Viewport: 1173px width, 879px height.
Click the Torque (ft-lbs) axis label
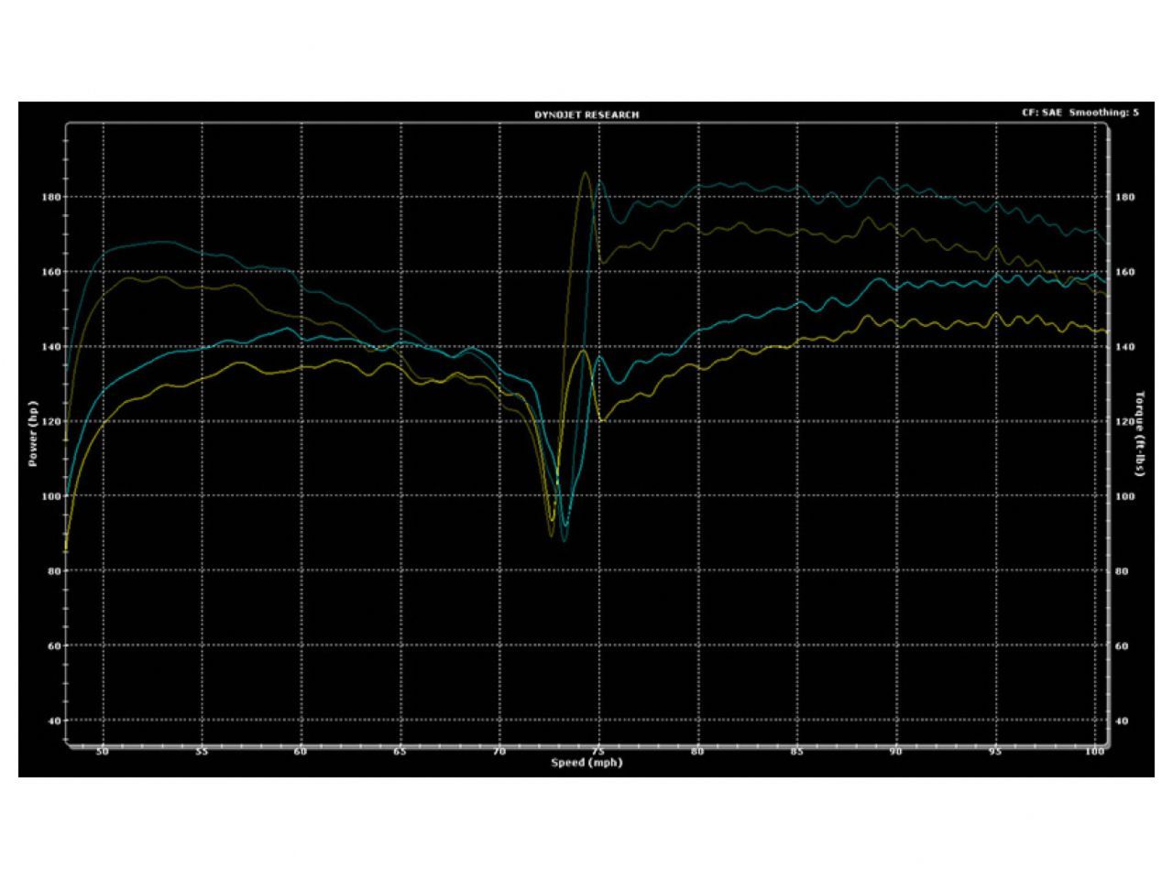1141,434
